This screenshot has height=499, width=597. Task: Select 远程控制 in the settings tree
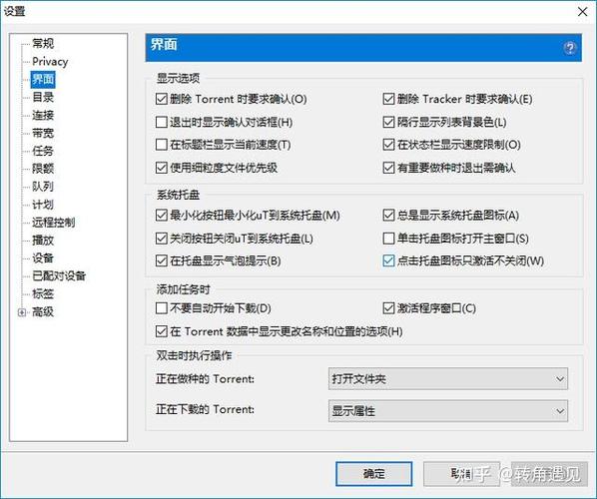point(54,223)
